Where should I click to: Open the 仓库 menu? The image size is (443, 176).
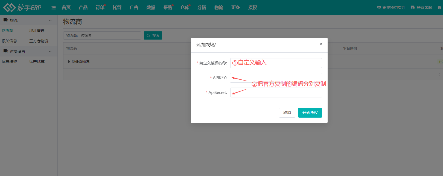click(185, 8)
